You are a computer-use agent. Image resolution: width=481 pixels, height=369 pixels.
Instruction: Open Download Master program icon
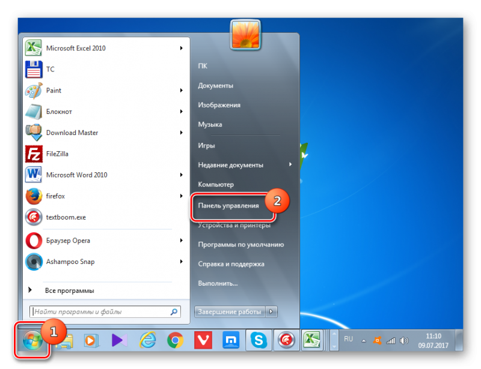coord(34,133)
